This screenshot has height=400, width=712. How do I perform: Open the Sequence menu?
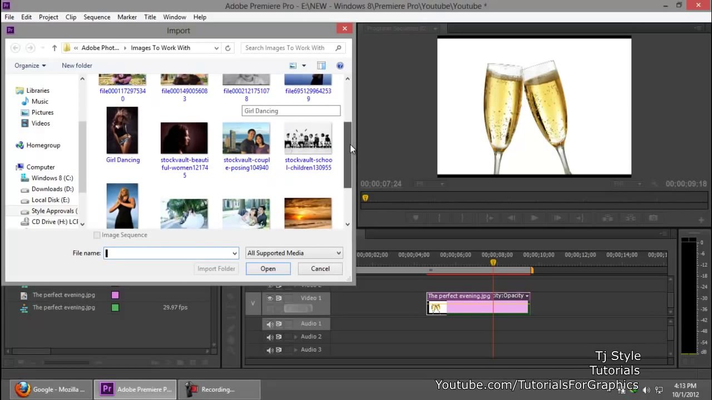97,17
